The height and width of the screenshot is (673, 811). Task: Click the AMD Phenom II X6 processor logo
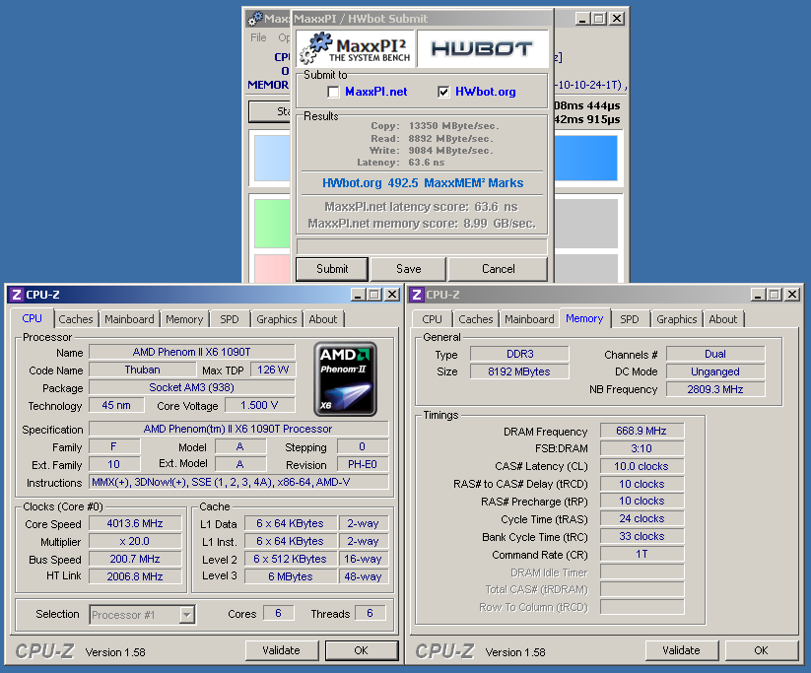point(345,378)
